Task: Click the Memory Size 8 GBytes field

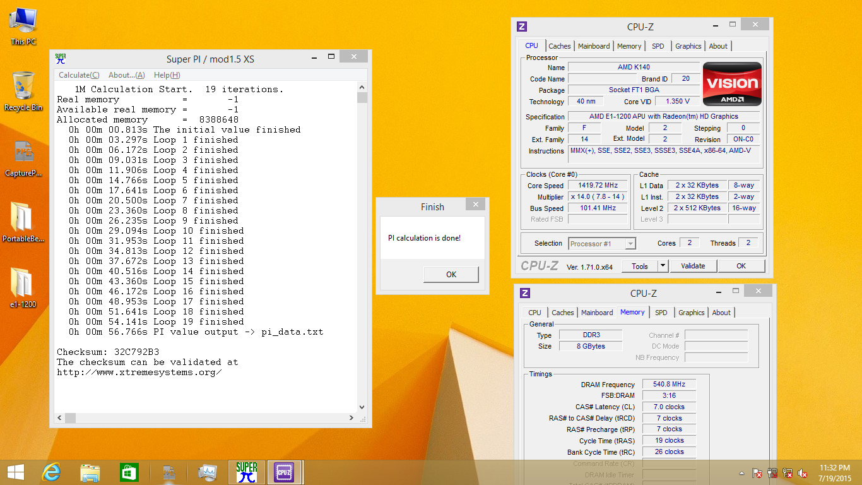Action: coord(590,346)
